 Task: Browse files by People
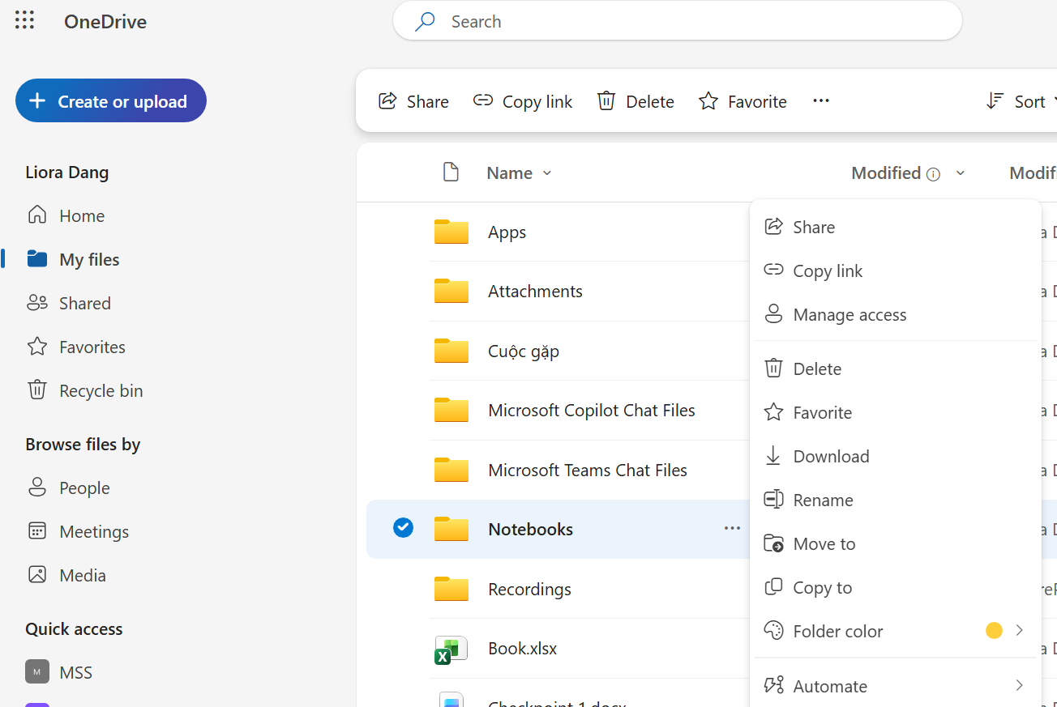point(69,488)
